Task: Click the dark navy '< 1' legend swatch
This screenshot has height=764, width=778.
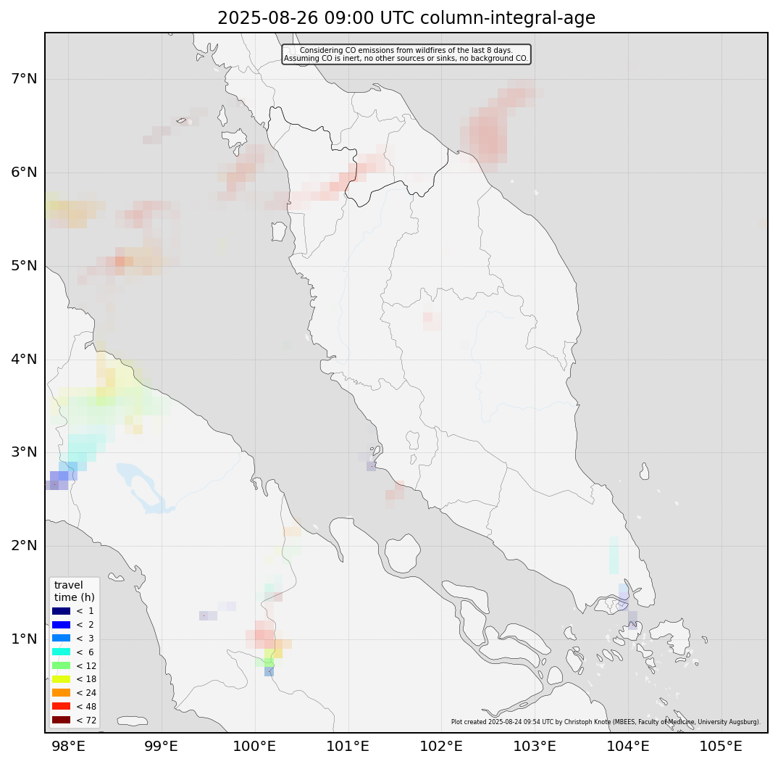Action: click(61, 611)
